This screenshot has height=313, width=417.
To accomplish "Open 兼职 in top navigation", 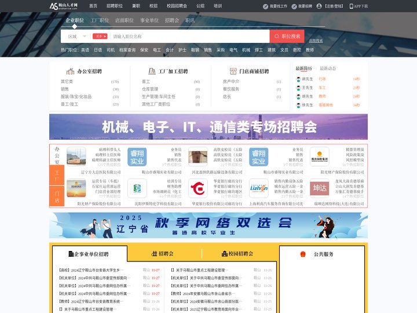I will pyautogui.click(x=136, y=6).
